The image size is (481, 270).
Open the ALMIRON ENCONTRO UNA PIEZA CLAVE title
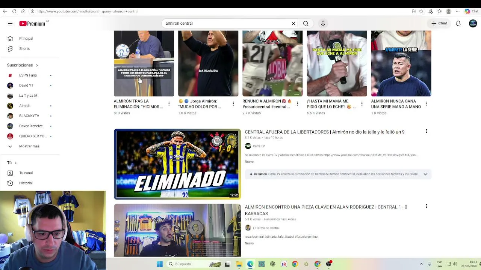(x=326, y=210)
